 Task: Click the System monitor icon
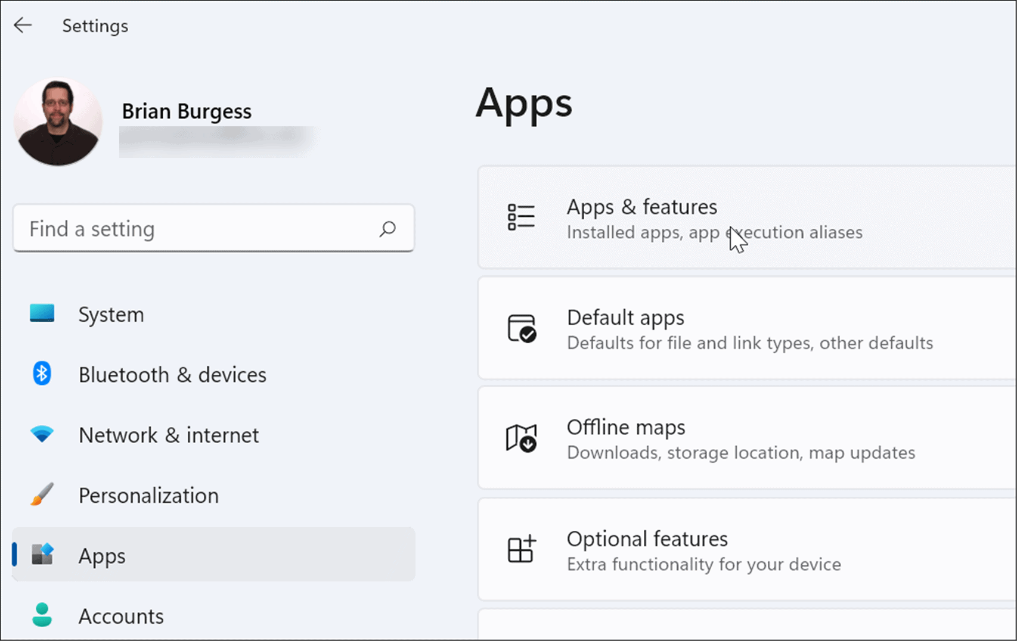point(41,313)
